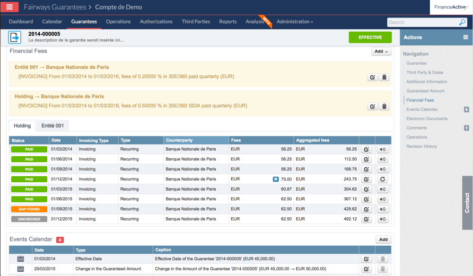
Task: Edit the Entité 001 fee rule
Action: (x=373, y=77)
